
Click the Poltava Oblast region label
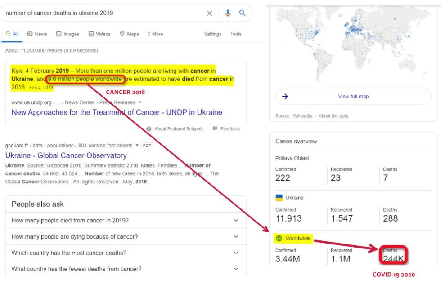pos(292,158)
